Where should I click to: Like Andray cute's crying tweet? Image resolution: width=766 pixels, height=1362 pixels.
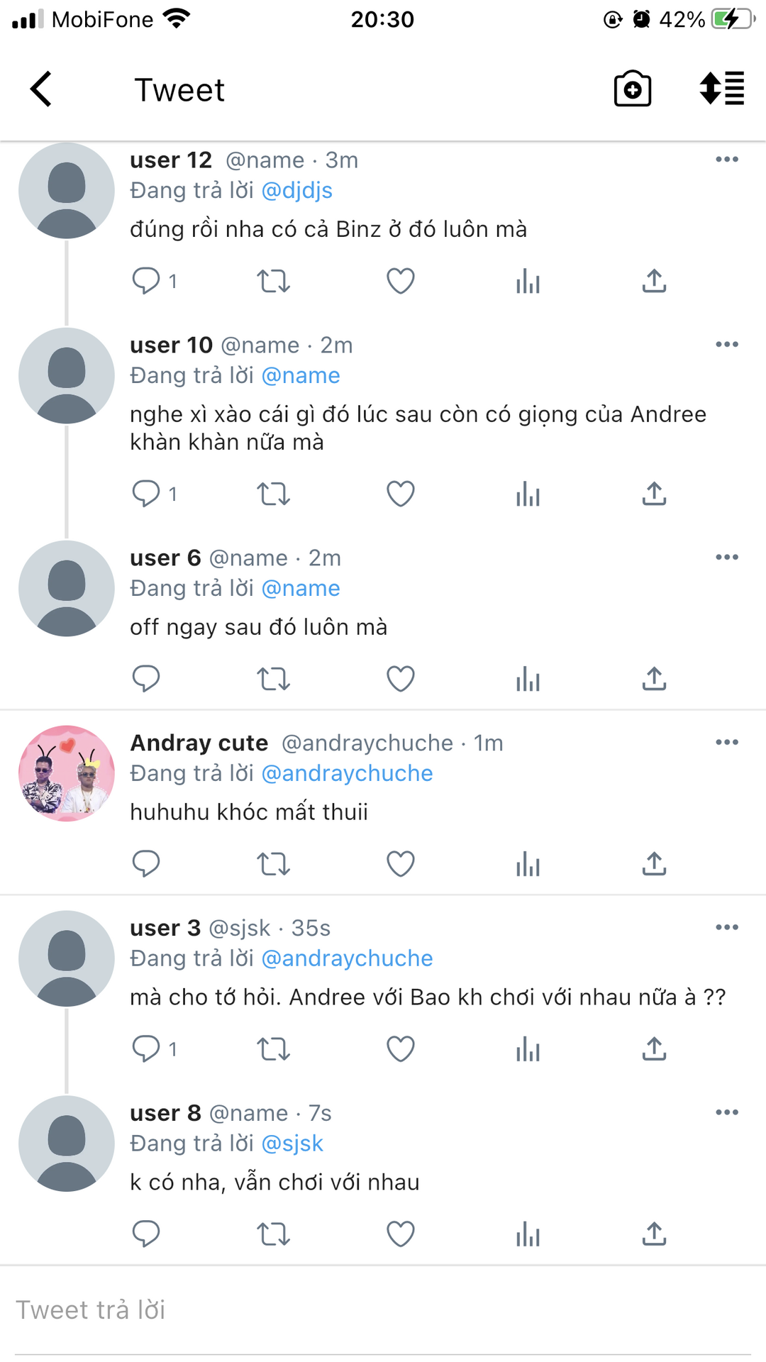coord(400,864)
